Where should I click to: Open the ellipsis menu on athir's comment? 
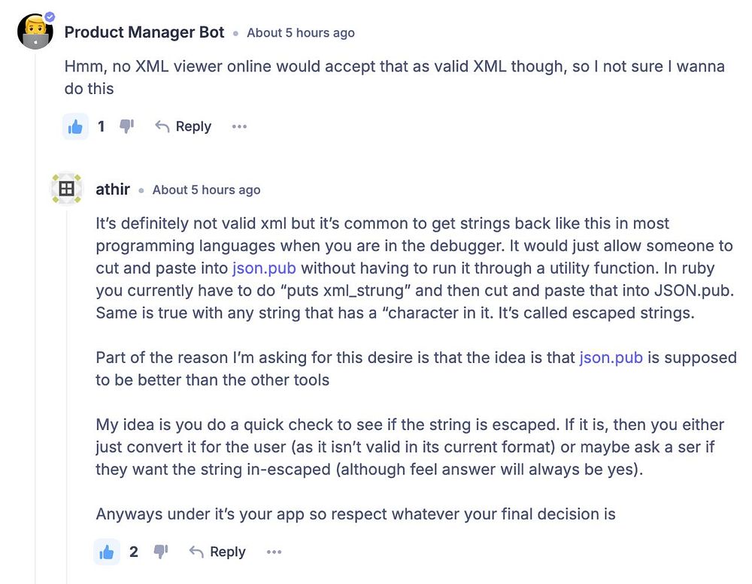coord(274,552)
